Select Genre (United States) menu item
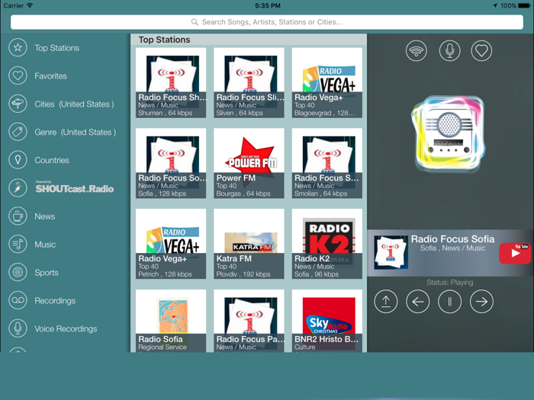 76,132
